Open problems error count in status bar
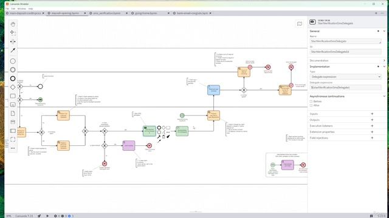This screenshot has height=218, width=389. click(57, 216)
